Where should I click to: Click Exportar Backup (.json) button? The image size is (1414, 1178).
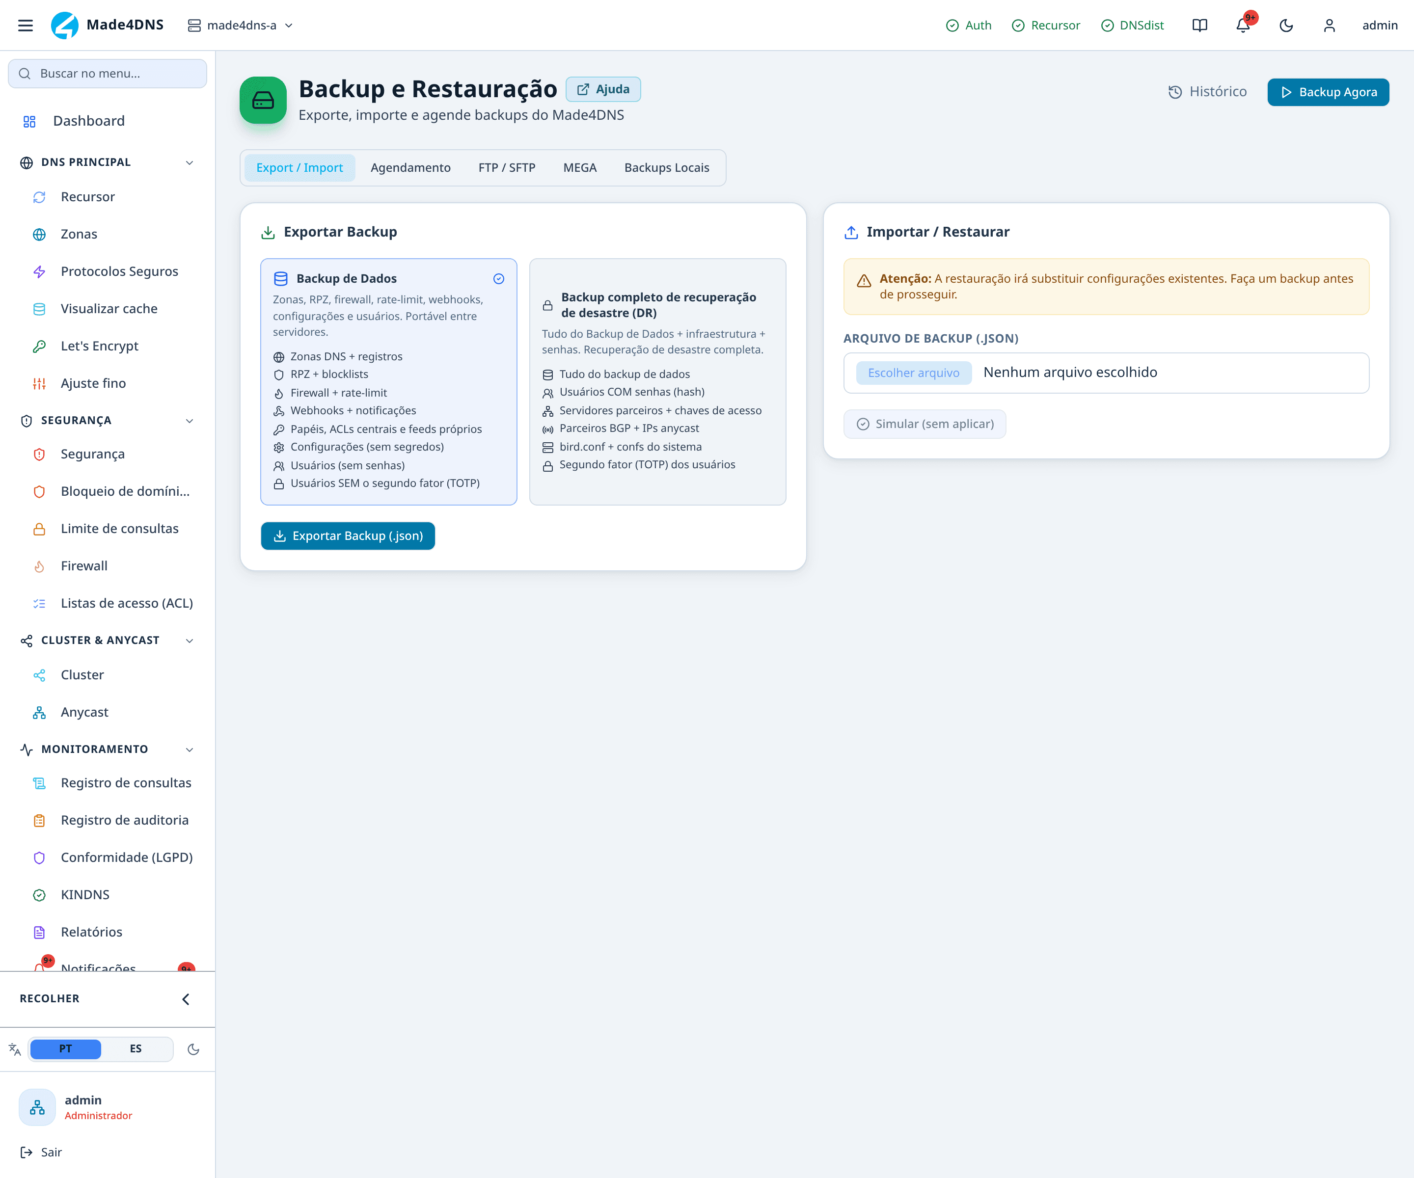tap(348, 536)
